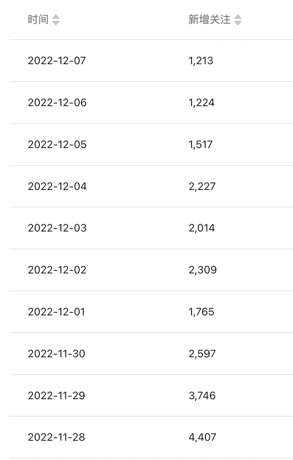Click the 3,746 new followers value
293x460 pixels.
tap(202, 395)
